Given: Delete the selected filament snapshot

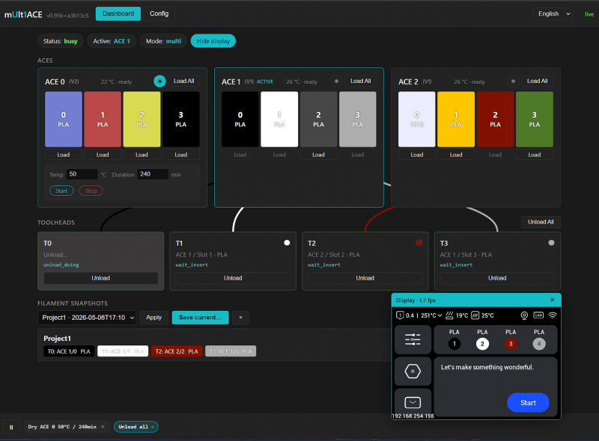Looking at the screenshot, I should (x=240, y=318).
